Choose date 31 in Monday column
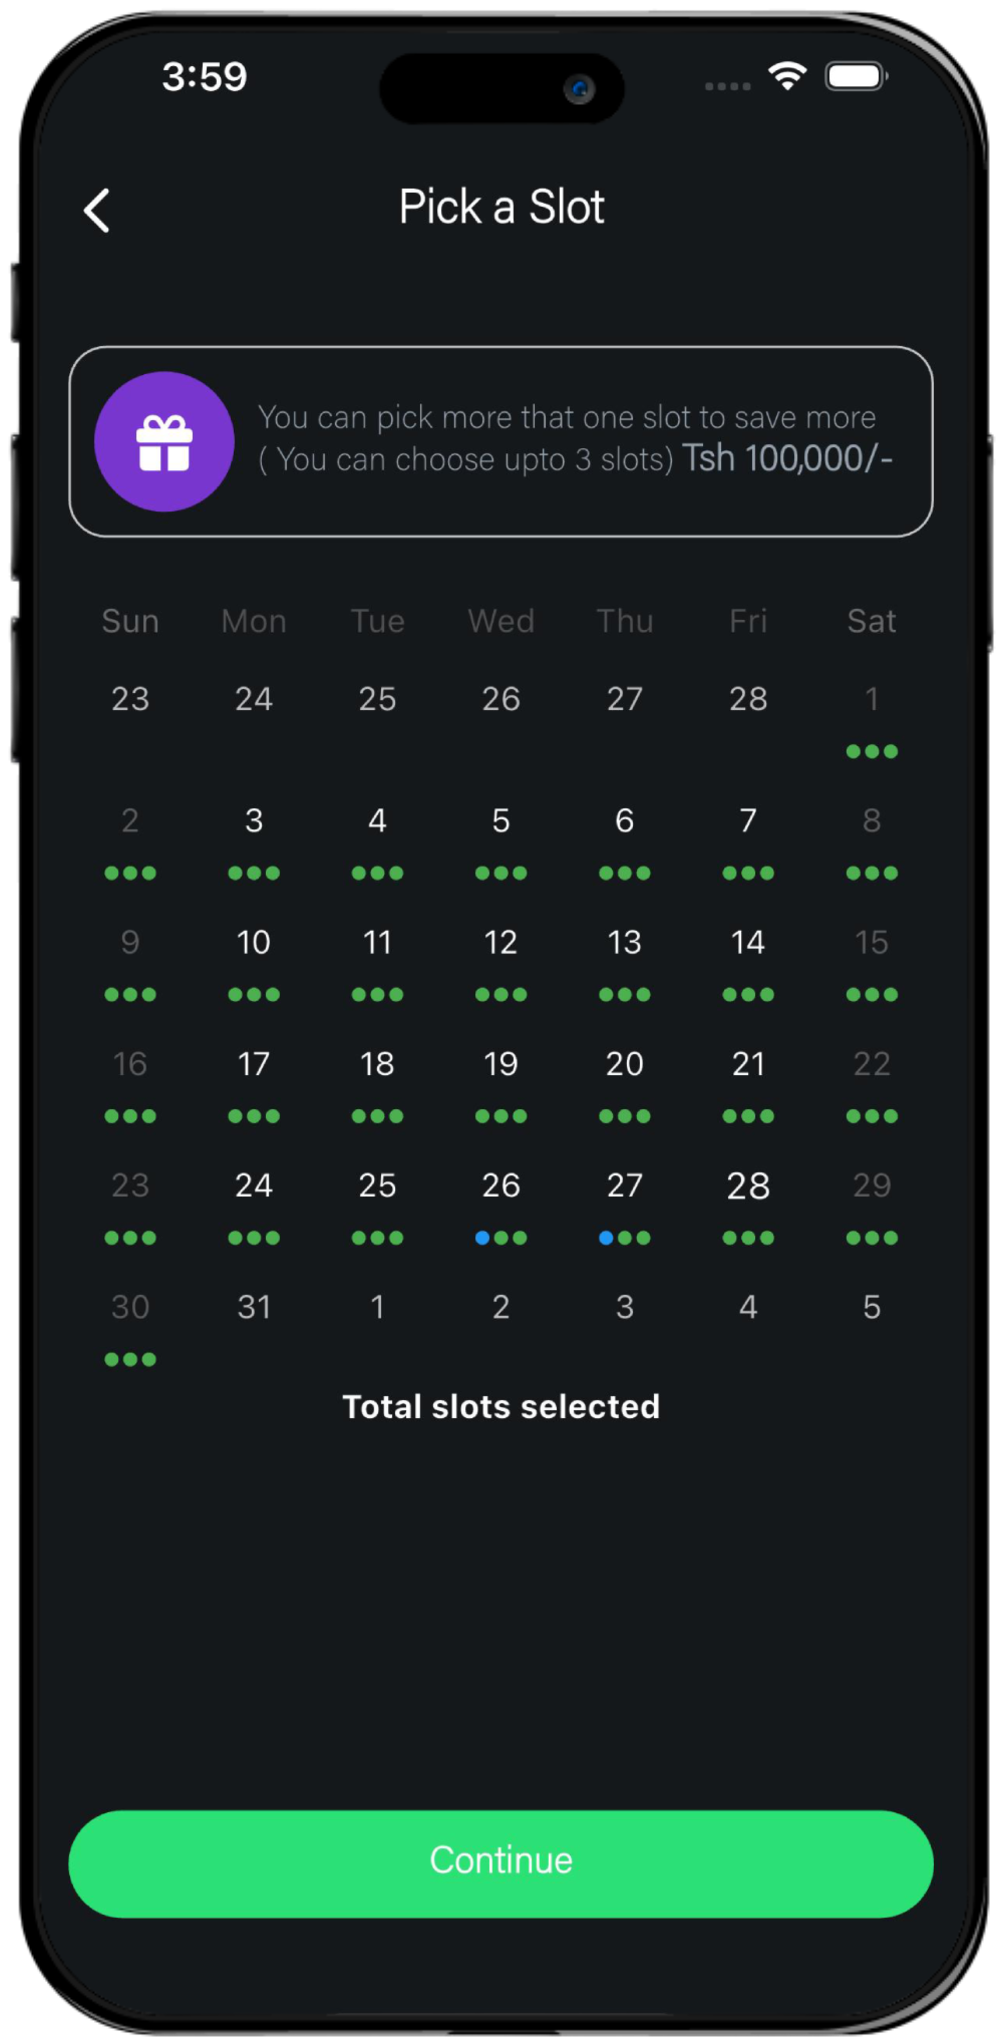 click(x=254, y=1306)
